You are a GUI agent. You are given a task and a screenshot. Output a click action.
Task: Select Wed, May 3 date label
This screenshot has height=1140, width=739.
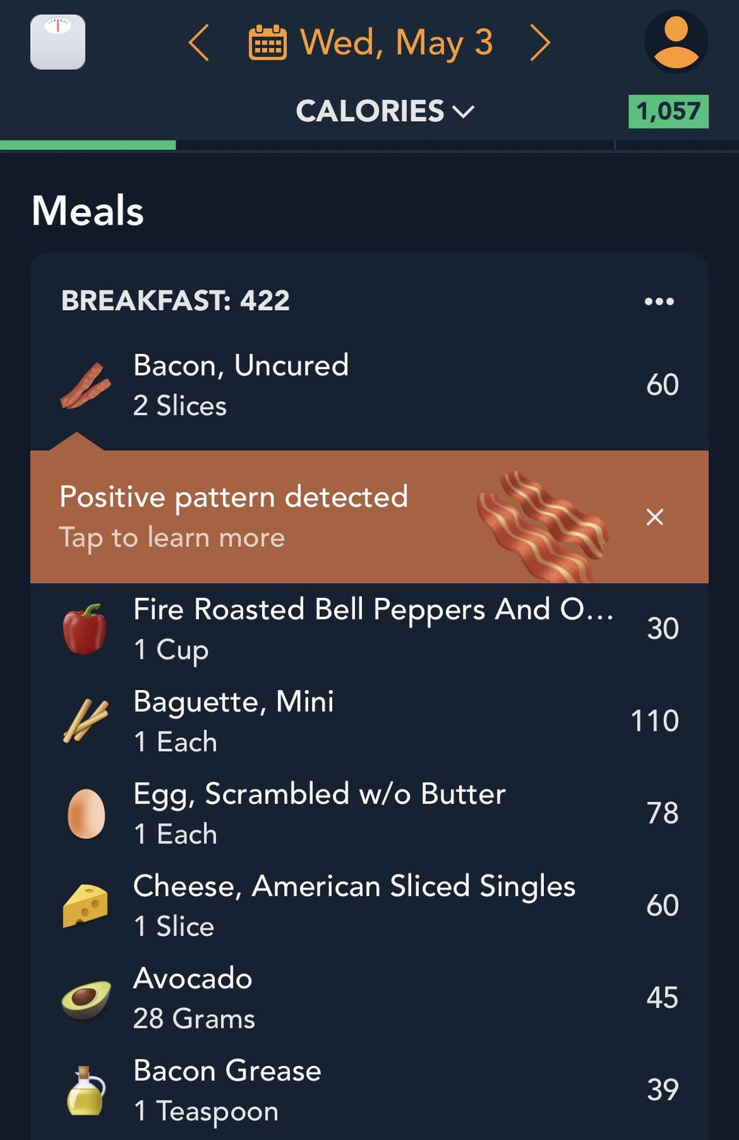(x=397, y=42)
